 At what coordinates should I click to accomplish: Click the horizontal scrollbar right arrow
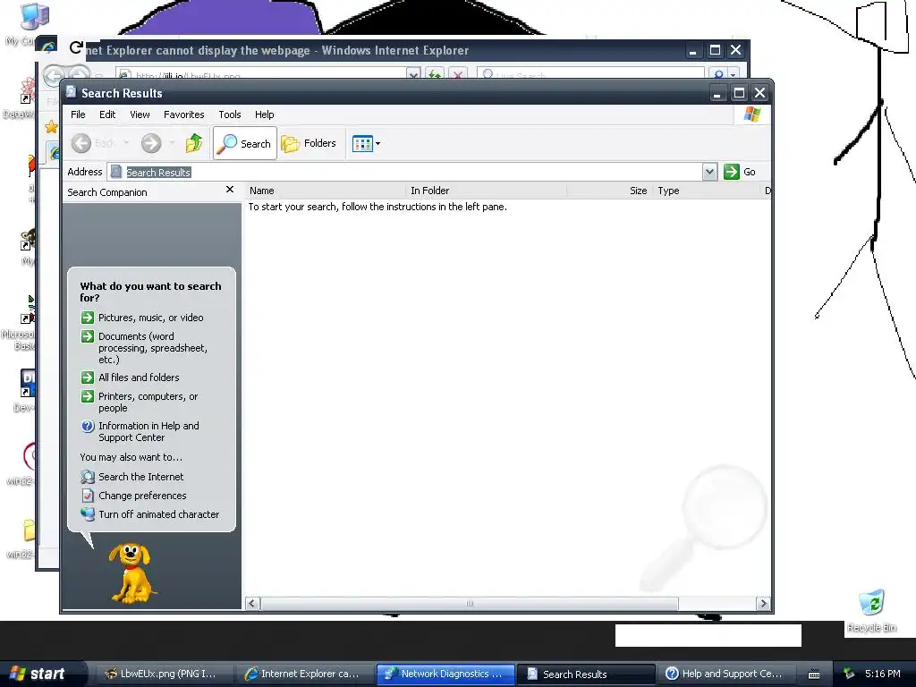(x=763, y=604)
